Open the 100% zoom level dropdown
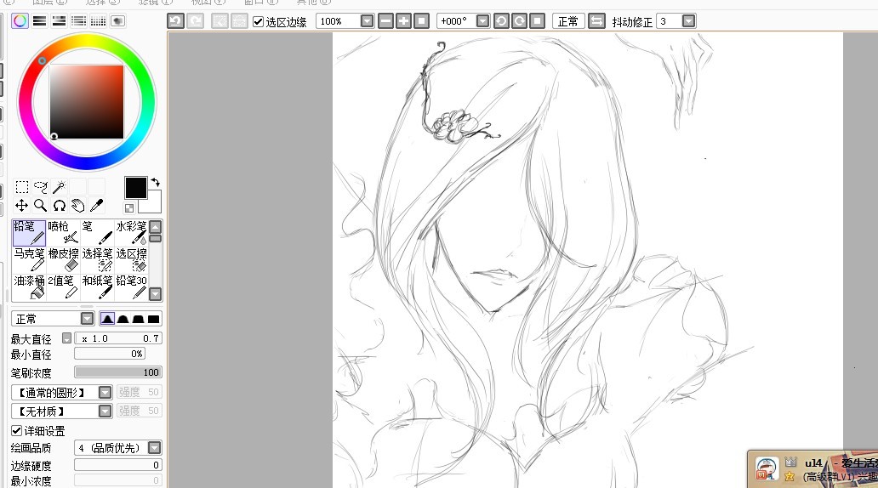Viewport: 878px width, 488px height. (367, 21)
